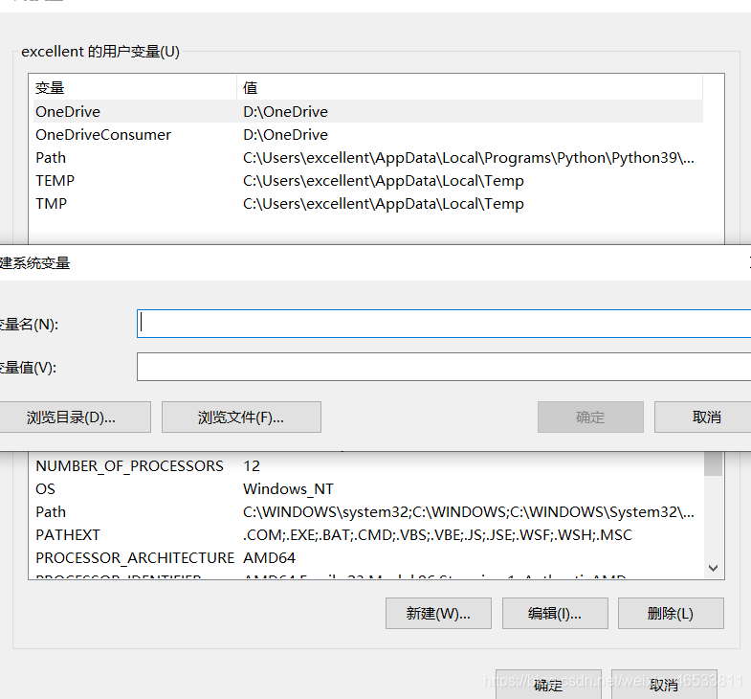Viewport: 751px width, 699px height.
Task: Click the D:\OneDrive value of OneDriveConsumer
Action: pyautogui.click(x=285, y=135)
